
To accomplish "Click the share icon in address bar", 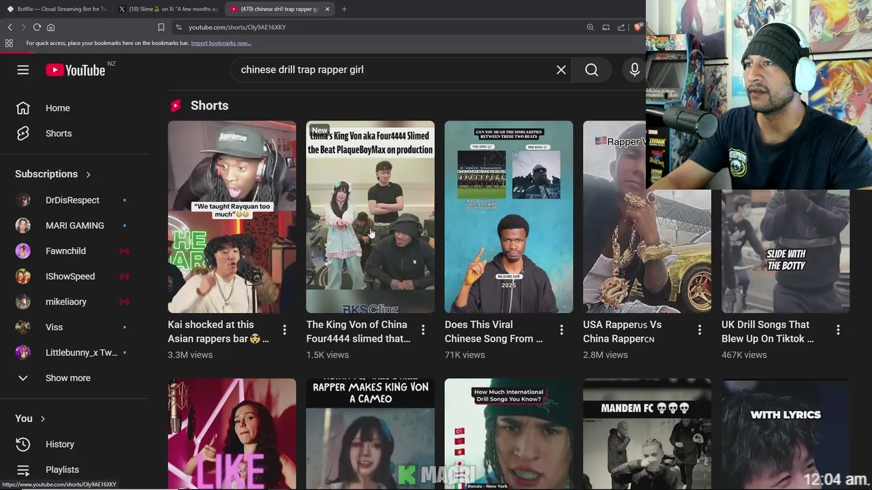I will 621,27.
